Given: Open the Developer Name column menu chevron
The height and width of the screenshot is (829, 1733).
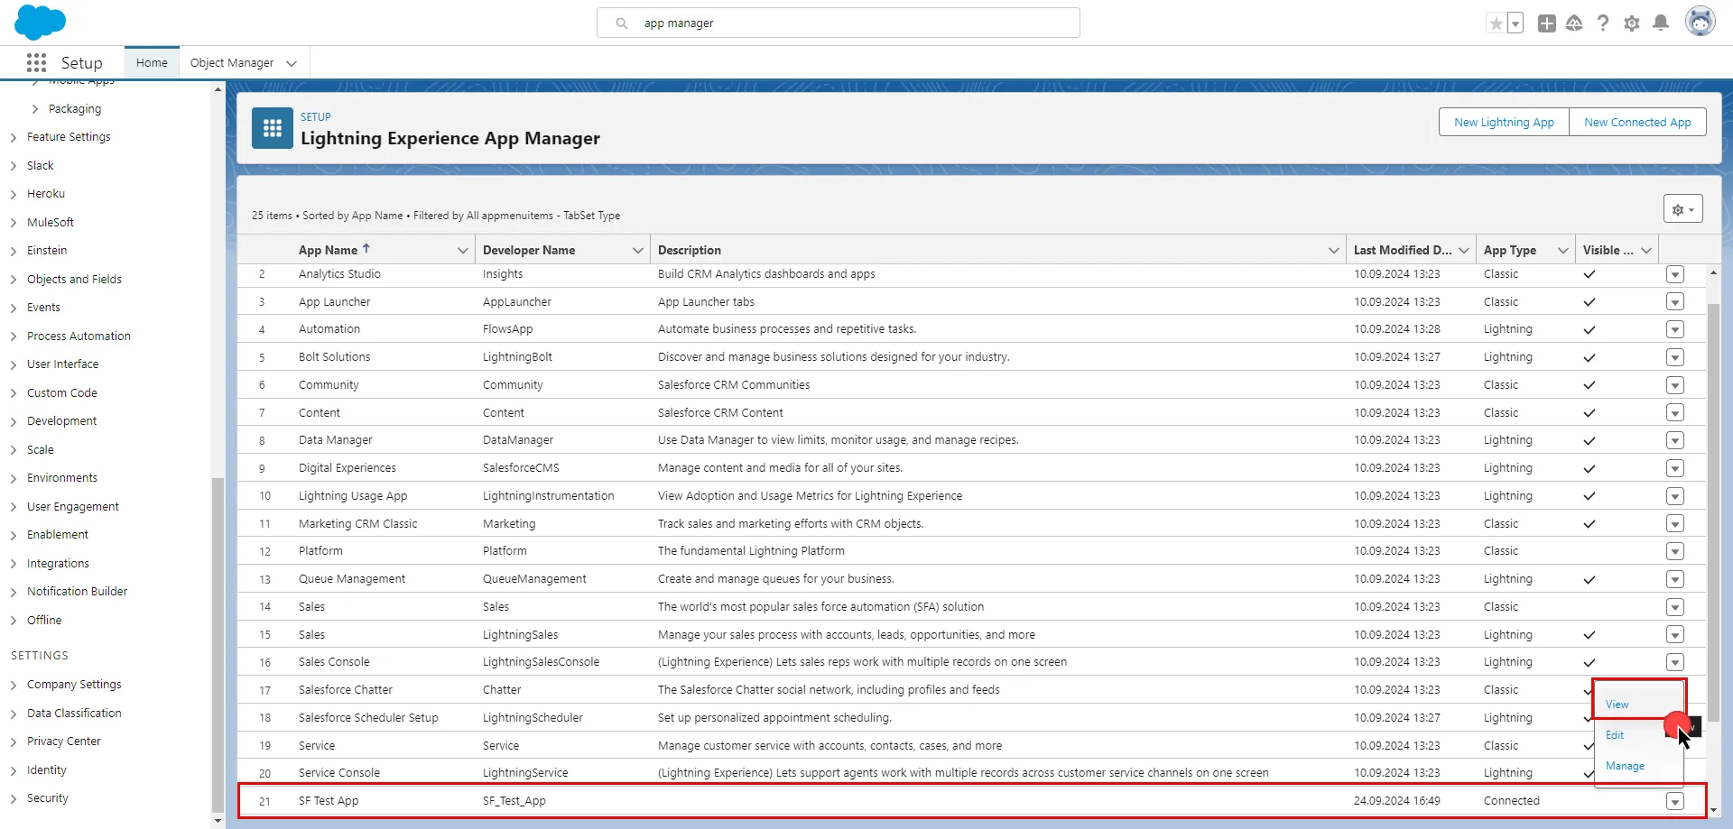Looking at the screenshot, I should click(637, 251).
